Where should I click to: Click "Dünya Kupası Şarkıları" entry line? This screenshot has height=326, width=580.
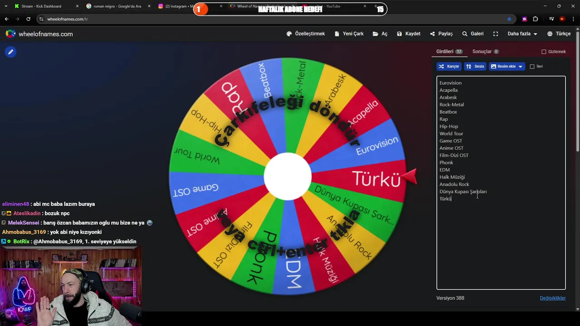[463, 192]
